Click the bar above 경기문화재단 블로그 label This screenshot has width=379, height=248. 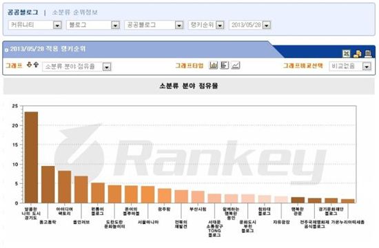[331, 200]
